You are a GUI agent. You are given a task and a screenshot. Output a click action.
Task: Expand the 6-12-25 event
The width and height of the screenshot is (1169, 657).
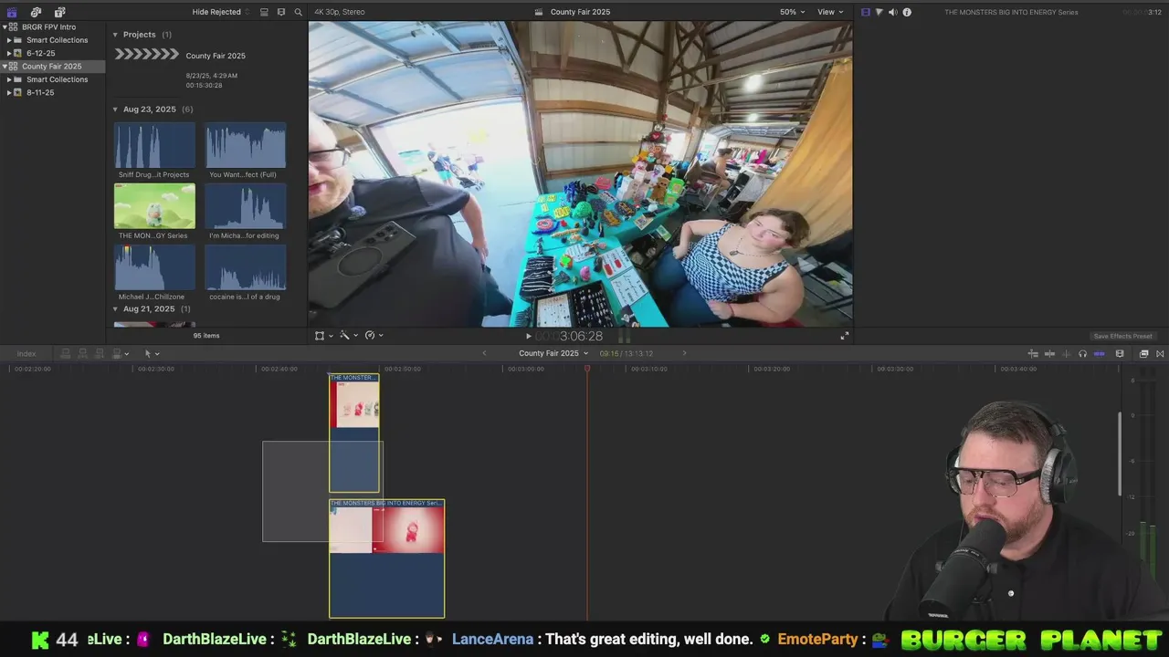[x=9, y=53]
